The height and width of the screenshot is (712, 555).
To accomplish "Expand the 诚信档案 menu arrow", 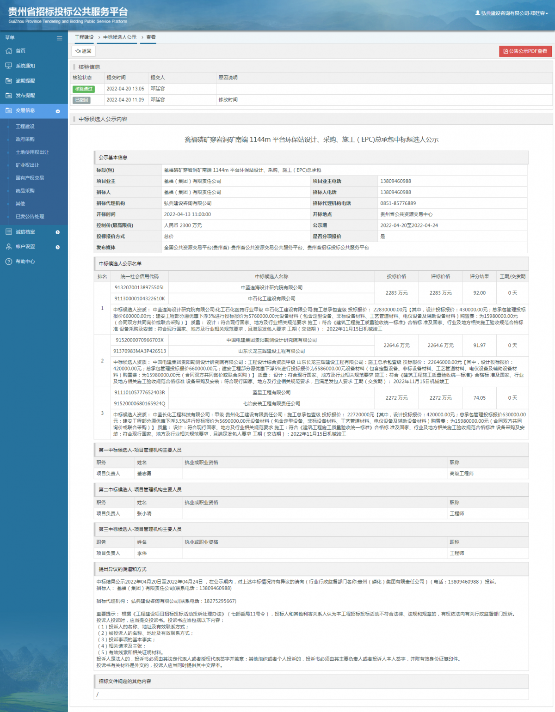I will pyautogui.click(x=58, y=232).
